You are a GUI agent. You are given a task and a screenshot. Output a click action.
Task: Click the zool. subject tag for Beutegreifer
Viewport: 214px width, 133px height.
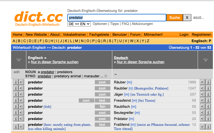point(102,112)
